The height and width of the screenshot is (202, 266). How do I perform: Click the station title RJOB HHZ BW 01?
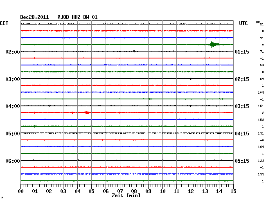pyautogui.click(x=77, y=17)
